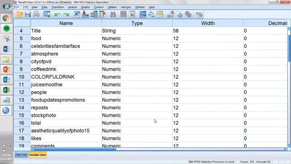The width and height of the screenshot is (291, 164).
Task: Click the width cell for stockphoto
Action: [x=208, y=115]
